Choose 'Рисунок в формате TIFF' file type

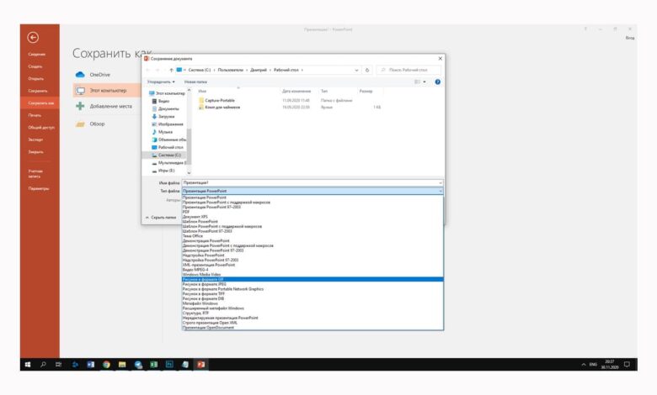click(x=312, y=294)
